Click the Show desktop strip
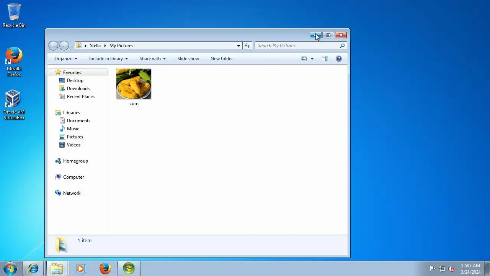The width and height of the screenshot is (490, 276). click(487, 268)
